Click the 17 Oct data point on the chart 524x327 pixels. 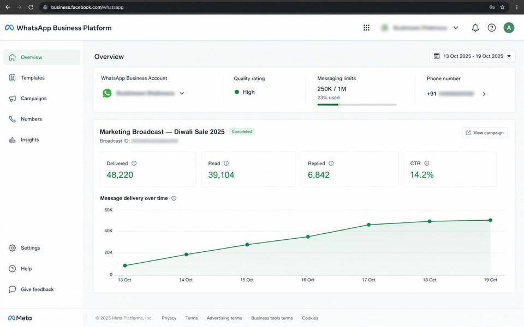368,225
